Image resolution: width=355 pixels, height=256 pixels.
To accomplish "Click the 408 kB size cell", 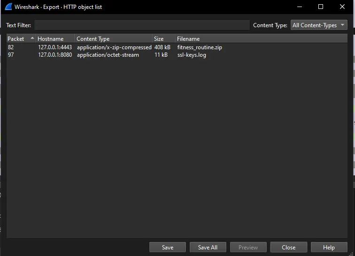I will click(x=162, y=47).
